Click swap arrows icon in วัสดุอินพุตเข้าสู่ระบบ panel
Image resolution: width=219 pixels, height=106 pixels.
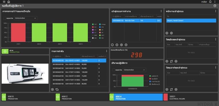pyautogui.click(x=171, y=61)
